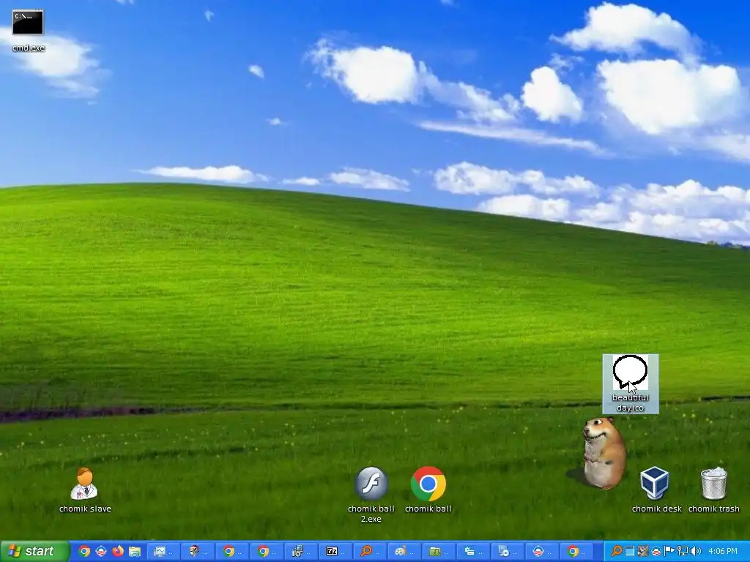The image size is (750, 562).
Task: Switch to the Obama logo taskbar button
Action: (x=543, y=552)
